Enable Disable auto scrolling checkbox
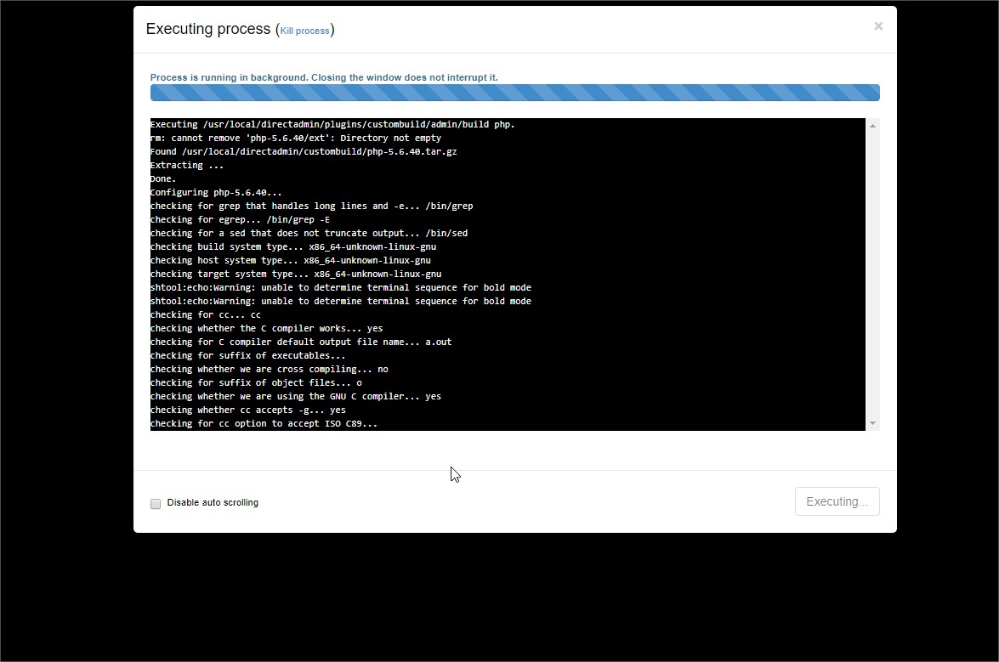Viewport: 999px width, 662px height. (x=156, y=503)
